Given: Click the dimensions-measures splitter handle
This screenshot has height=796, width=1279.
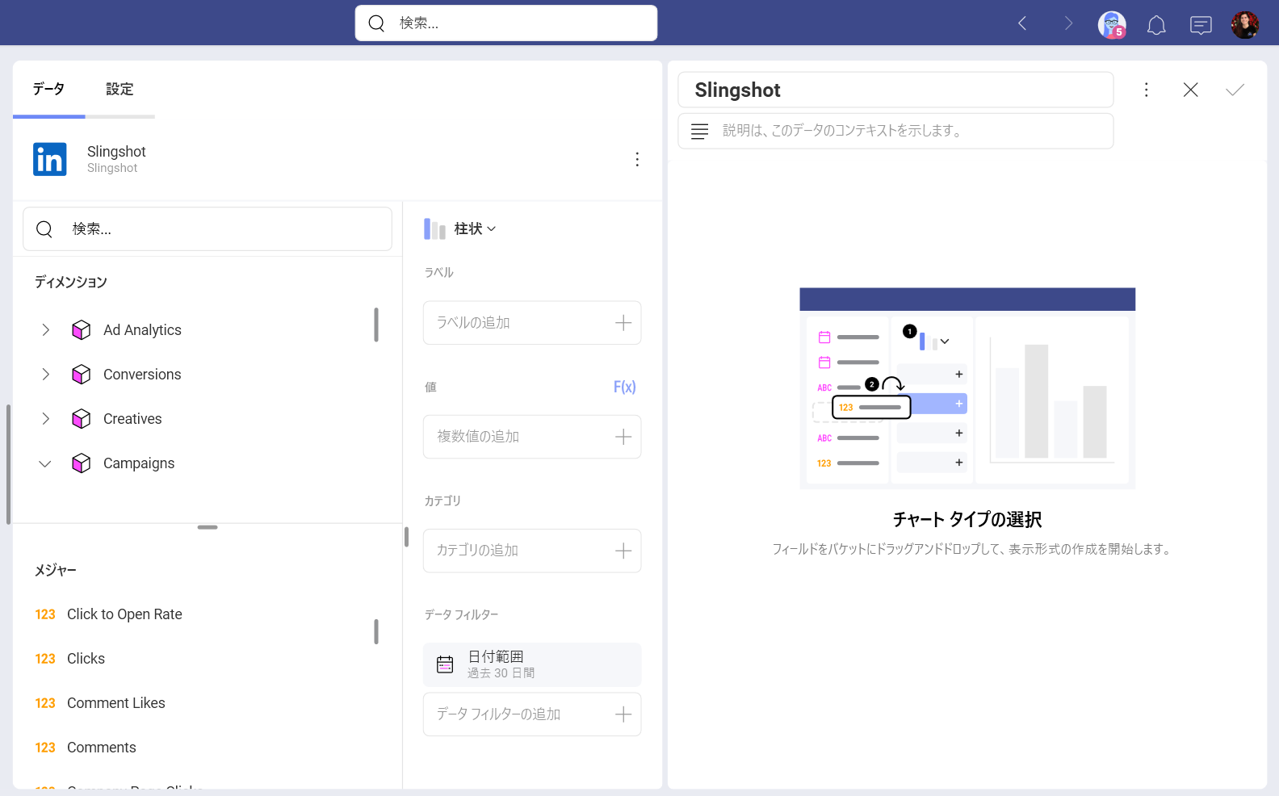Looking at the screenshot, I should (208, 527).
